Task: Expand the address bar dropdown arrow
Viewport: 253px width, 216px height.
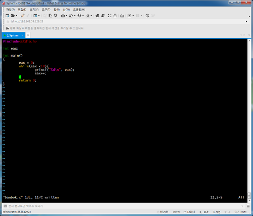Action: coord(246,22)
